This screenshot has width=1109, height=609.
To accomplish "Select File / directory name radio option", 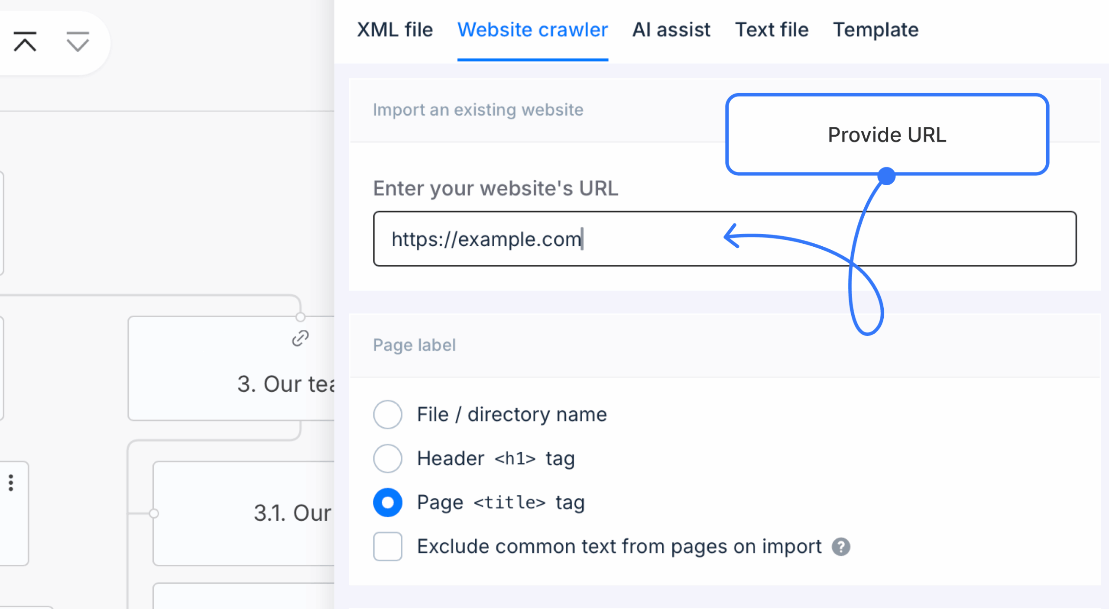I will click(x=388, y=414).
